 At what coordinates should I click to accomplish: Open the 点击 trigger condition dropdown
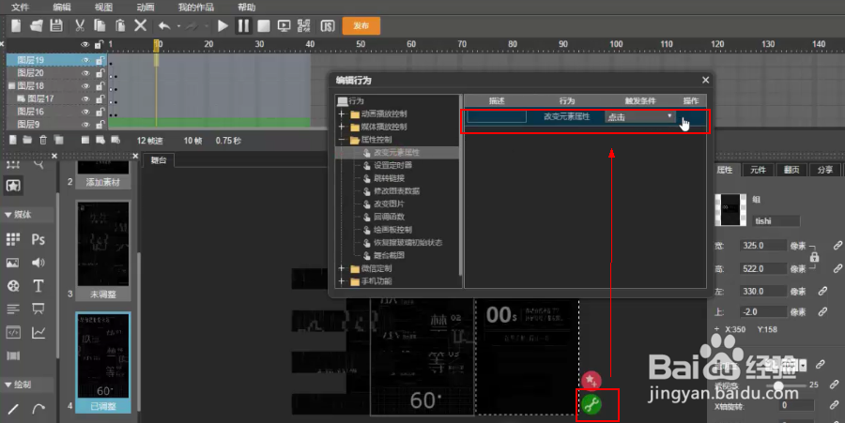640,117
